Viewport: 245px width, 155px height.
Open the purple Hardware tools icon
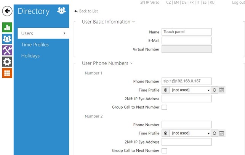pos(7,50)
